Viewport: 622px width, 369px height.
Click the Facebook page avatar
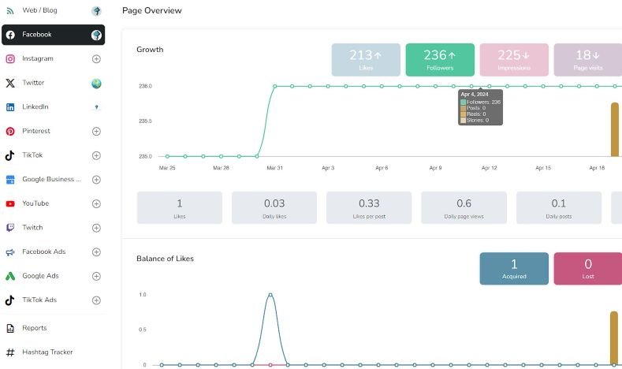point(96,35)
